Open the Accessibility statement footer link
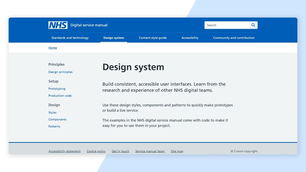The height and width of the screenshot is (172, 306). 64,151
